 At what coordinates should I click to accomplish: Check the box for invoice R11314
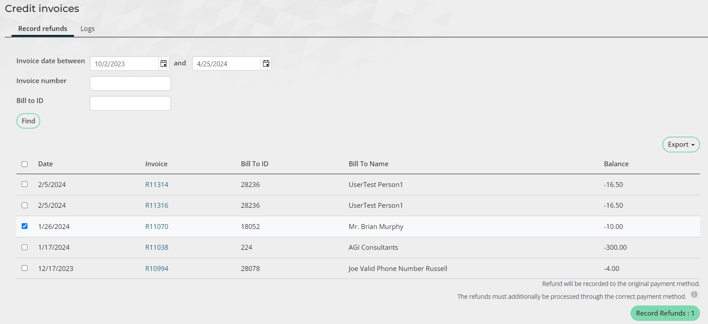click(25, 184)
